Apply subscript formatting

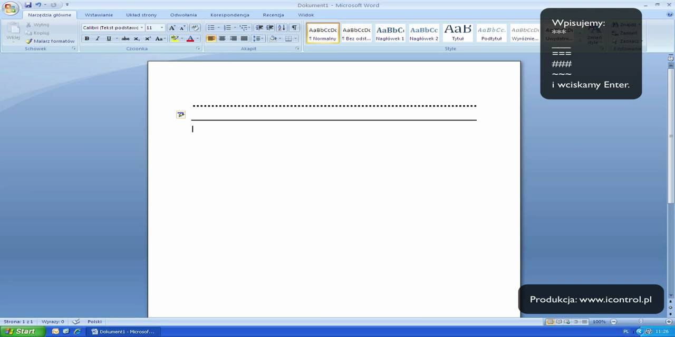point(137,38)
